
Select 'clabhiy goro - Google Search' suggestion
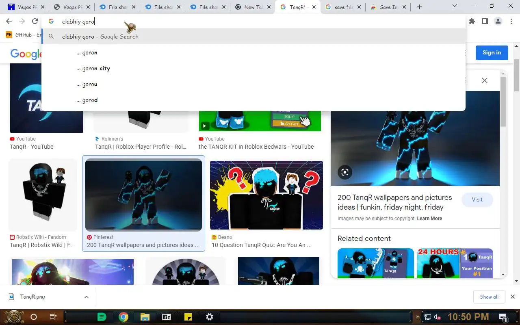click(253, 37)
